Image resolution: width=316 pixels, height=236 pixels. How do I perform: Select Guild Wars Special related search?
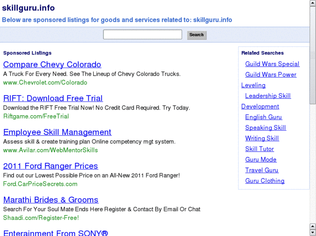tap(272, 64)
